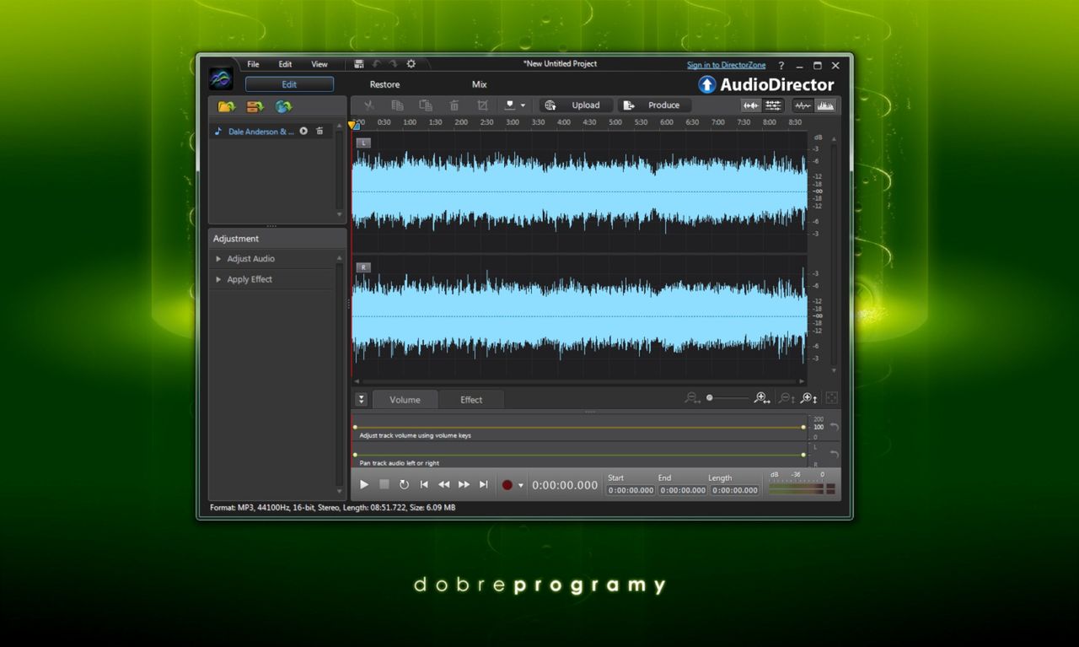Switch to the Mix room

click(480, 84)
